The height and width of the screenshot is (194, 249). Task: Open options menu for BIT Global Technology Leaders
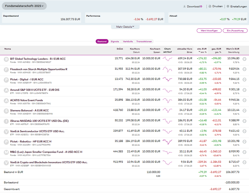pyautogui.click(x=244, y=59)
